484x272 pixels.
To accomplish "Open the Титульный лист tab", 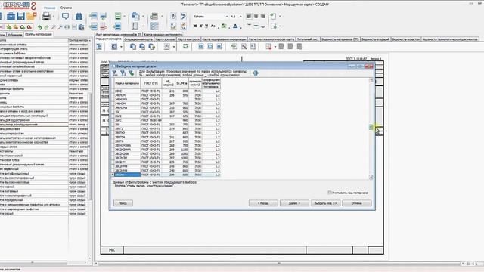I will tap(308, 39).
